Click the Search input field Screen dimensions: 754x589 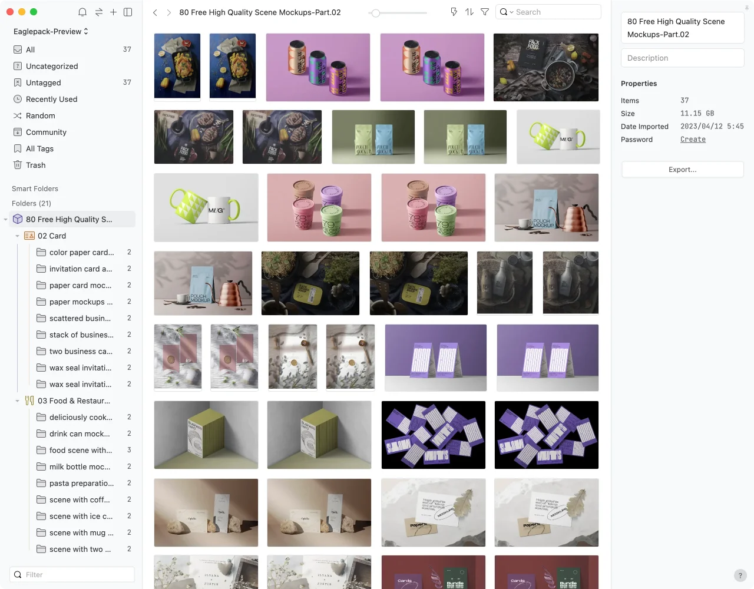(548, 12)
